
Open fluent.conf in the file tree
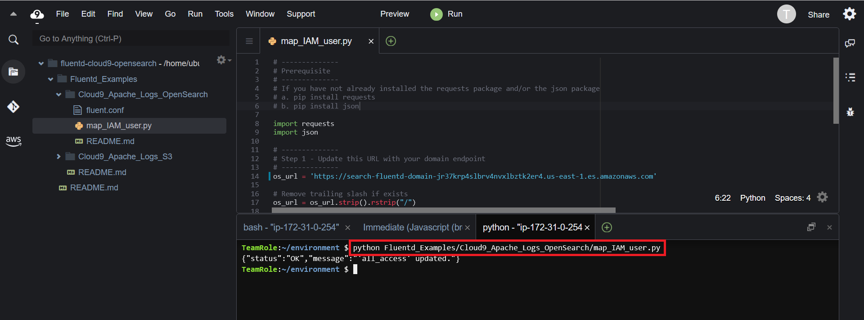105,110
